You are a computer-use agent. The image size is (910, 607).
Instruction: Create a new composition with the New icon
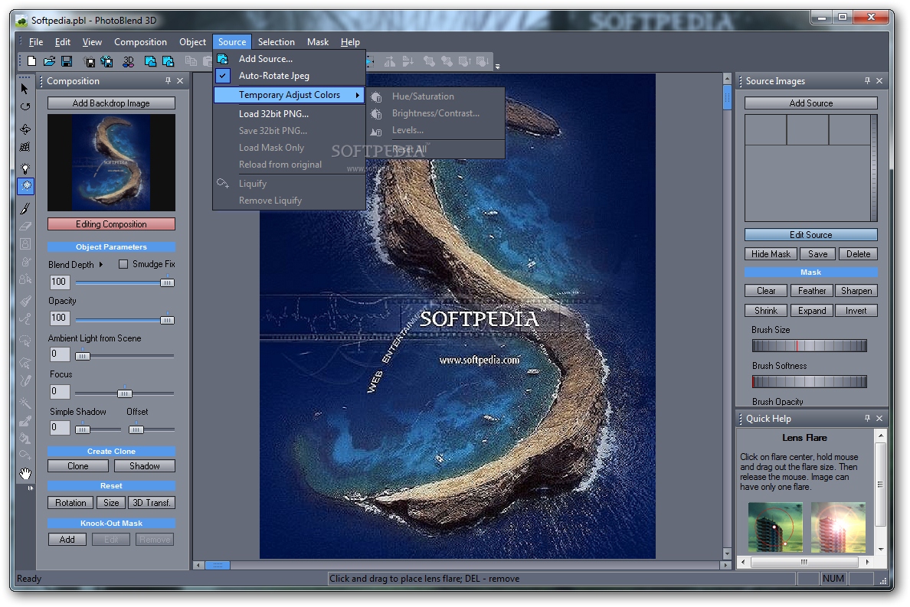click(32, 61)
